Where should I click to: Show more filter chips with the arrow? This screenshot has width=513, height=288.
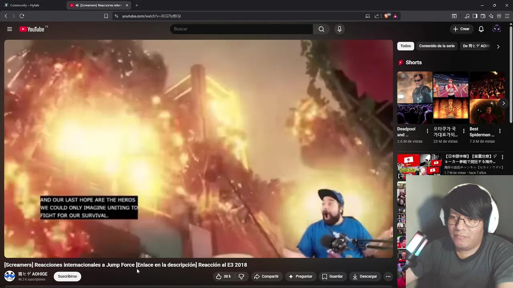[498, 46]
